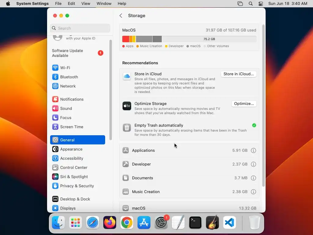Select the Applications storage row

point(189,151)
